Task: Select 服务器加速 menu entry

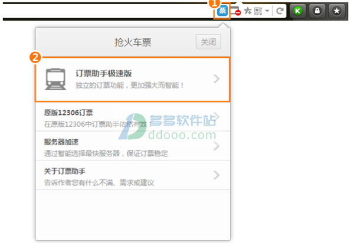Action: 133,146
